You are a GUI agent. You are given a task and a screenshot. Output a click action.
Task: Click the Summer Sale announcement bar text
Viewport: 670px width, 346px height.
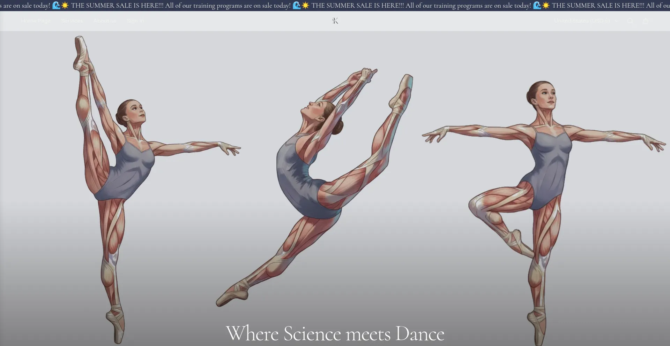[335, 6]
